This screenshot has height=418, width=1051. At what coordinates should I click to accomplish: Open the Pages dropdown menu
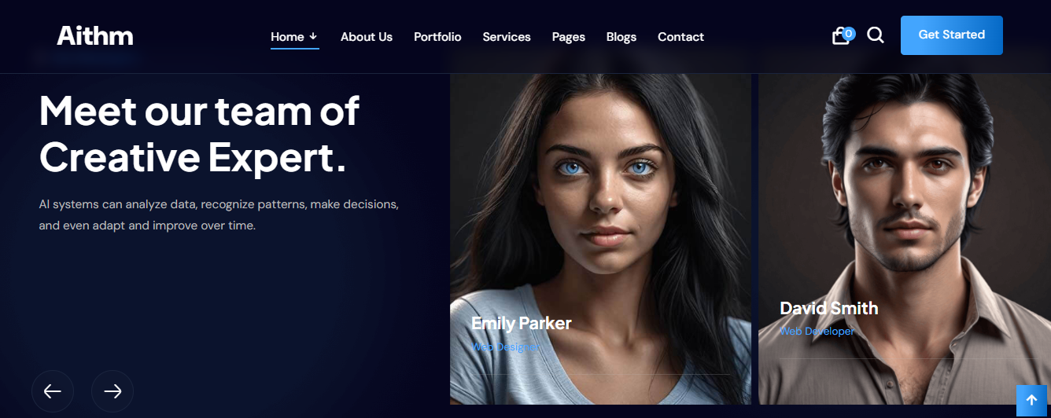(x=569, y=37)
